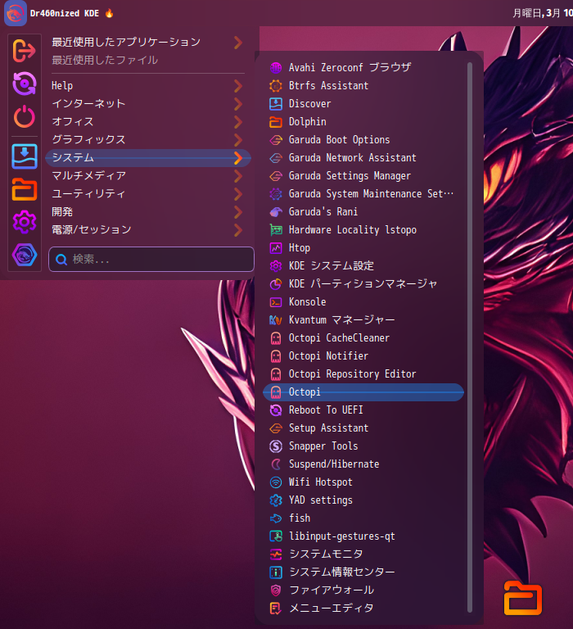Viewport: 573px width, 629px height.
Task: Launch Garuda System Maintenance Settings entry
Action: click(363, 194)
